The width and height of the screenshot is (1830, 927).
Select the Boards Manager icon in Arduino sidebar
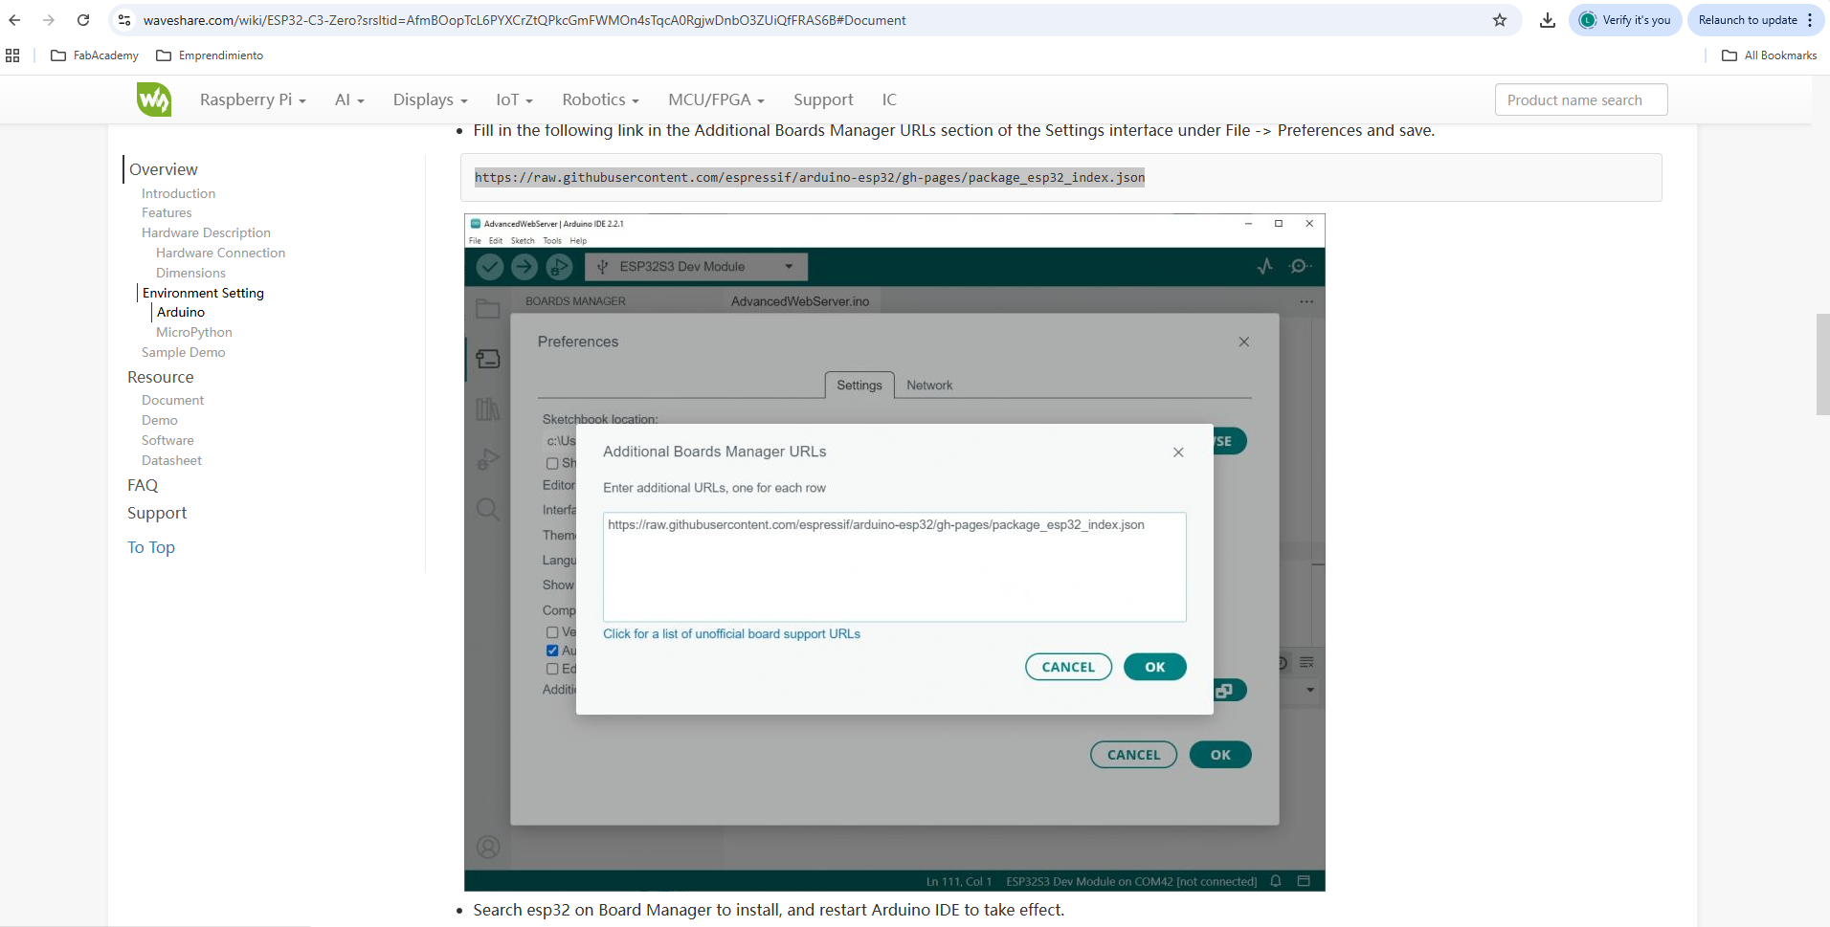click(x=488, y=359)
